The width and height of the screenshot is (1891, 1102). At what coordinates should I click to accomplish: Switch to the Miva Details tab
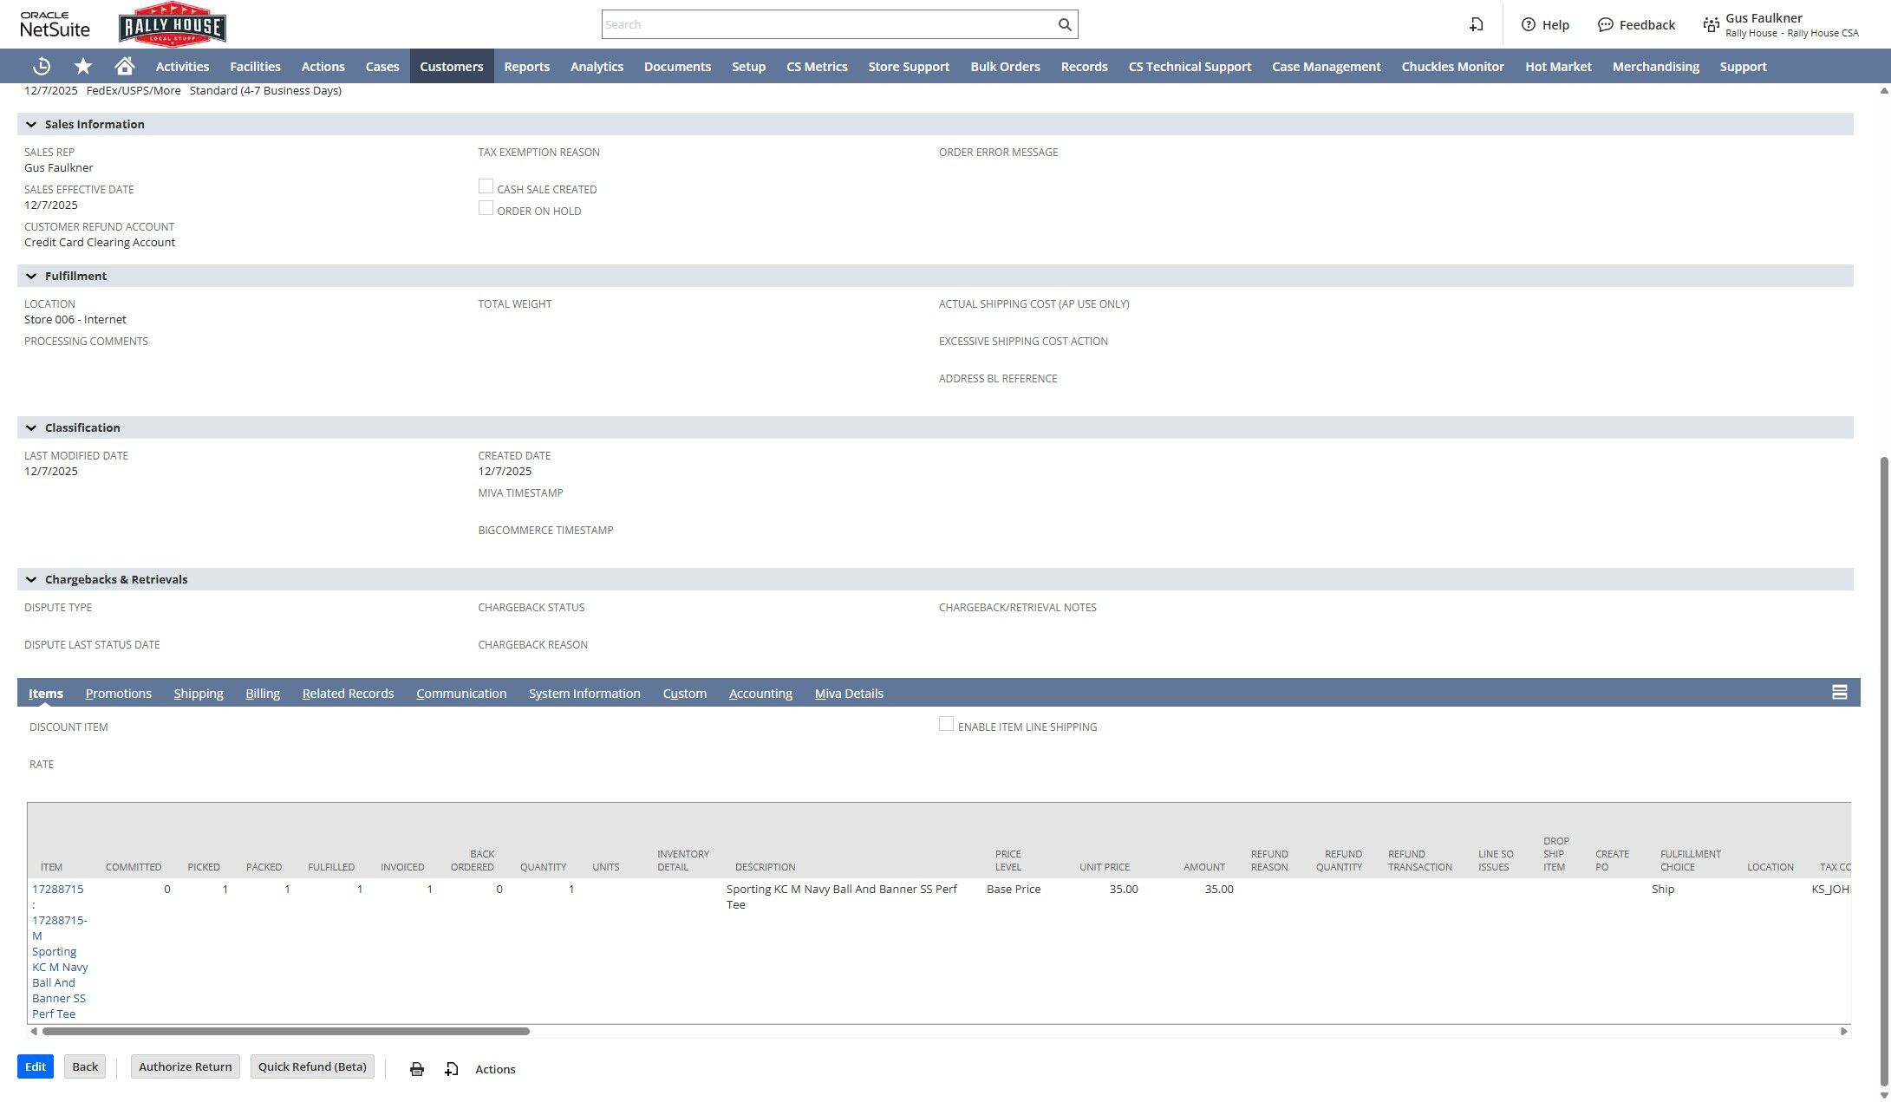pyautogui.click(x=849, y=694)
